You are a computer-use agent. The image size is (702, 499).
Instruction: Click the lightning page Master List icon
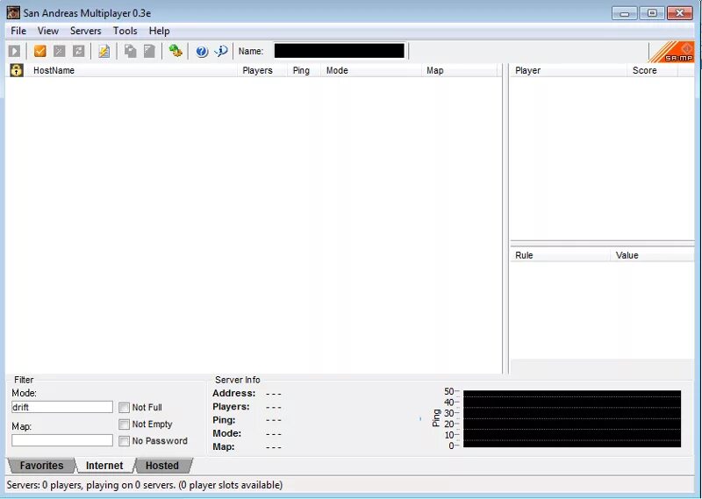pos(104,52)
